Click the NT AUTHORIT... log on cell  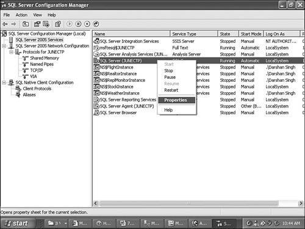281,41
